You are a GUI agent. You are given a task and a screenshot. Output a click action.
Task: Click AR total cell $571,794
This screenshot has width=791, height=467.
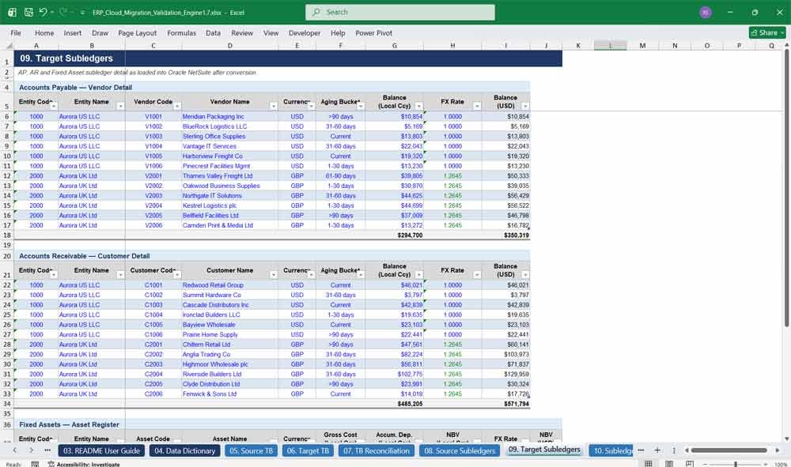tap(505, 404)
